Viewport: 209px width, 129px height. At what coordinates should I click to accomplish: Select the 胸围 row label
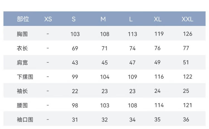pos(22,34)
